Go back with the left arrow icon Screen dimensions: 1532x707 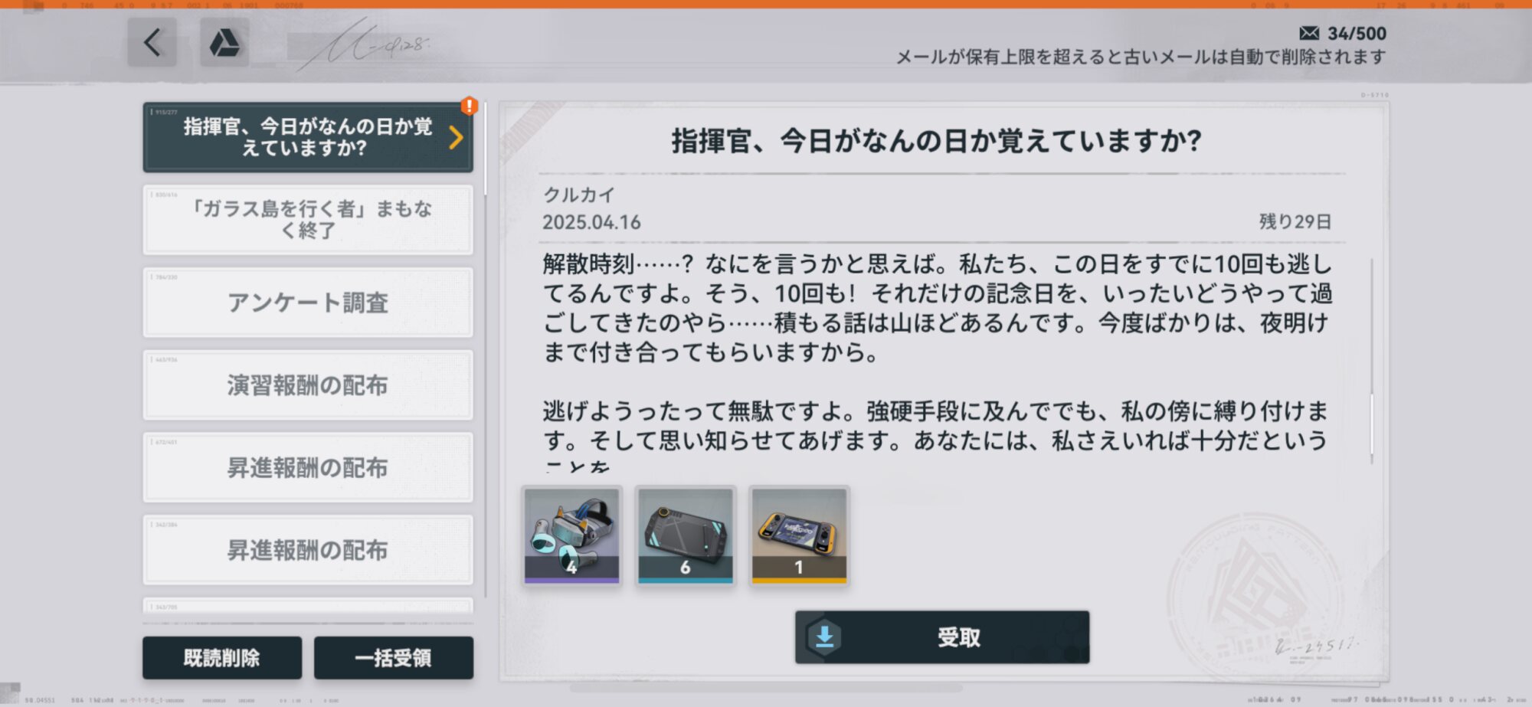(x=152, y=42)
